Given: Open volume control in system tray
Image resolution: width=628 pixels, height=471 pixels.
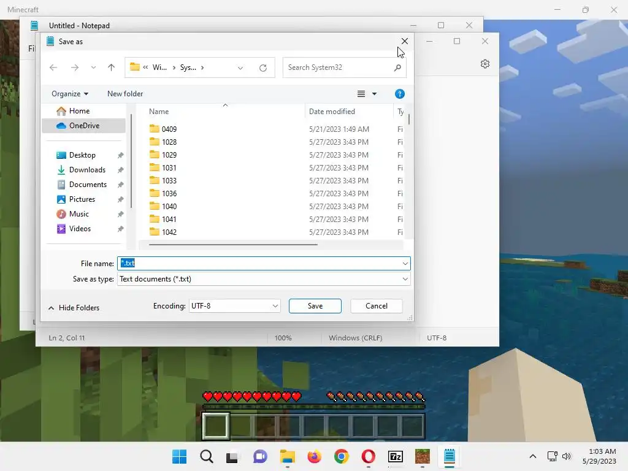Looking at the screenshot, I should click(566, 456).
